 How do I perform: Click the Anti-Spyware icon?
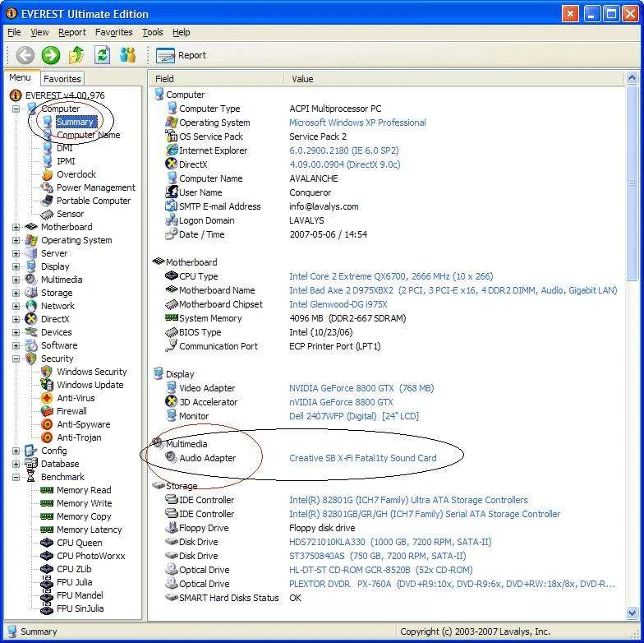click(47, 424)
